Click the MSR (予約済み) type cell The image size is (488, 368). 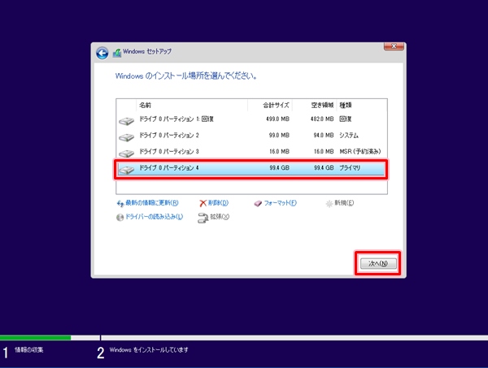(360, 151)
